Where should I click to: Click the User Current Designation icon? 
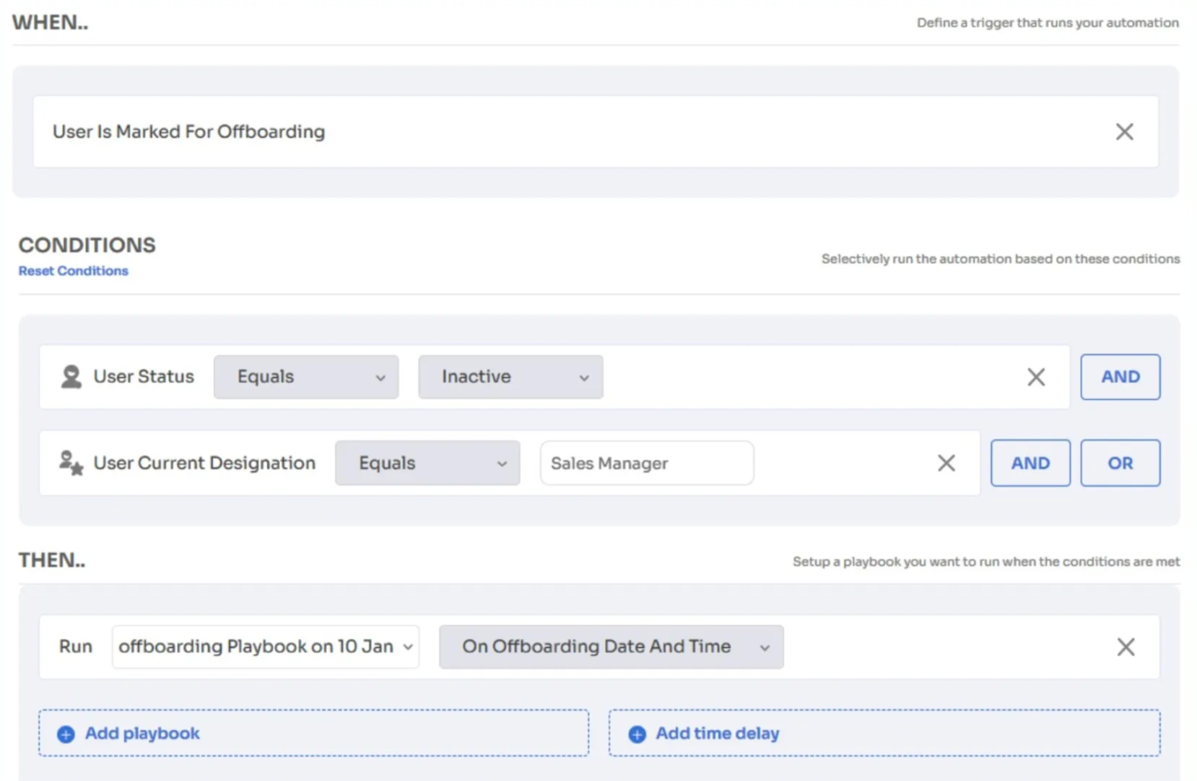pos(71,463)
